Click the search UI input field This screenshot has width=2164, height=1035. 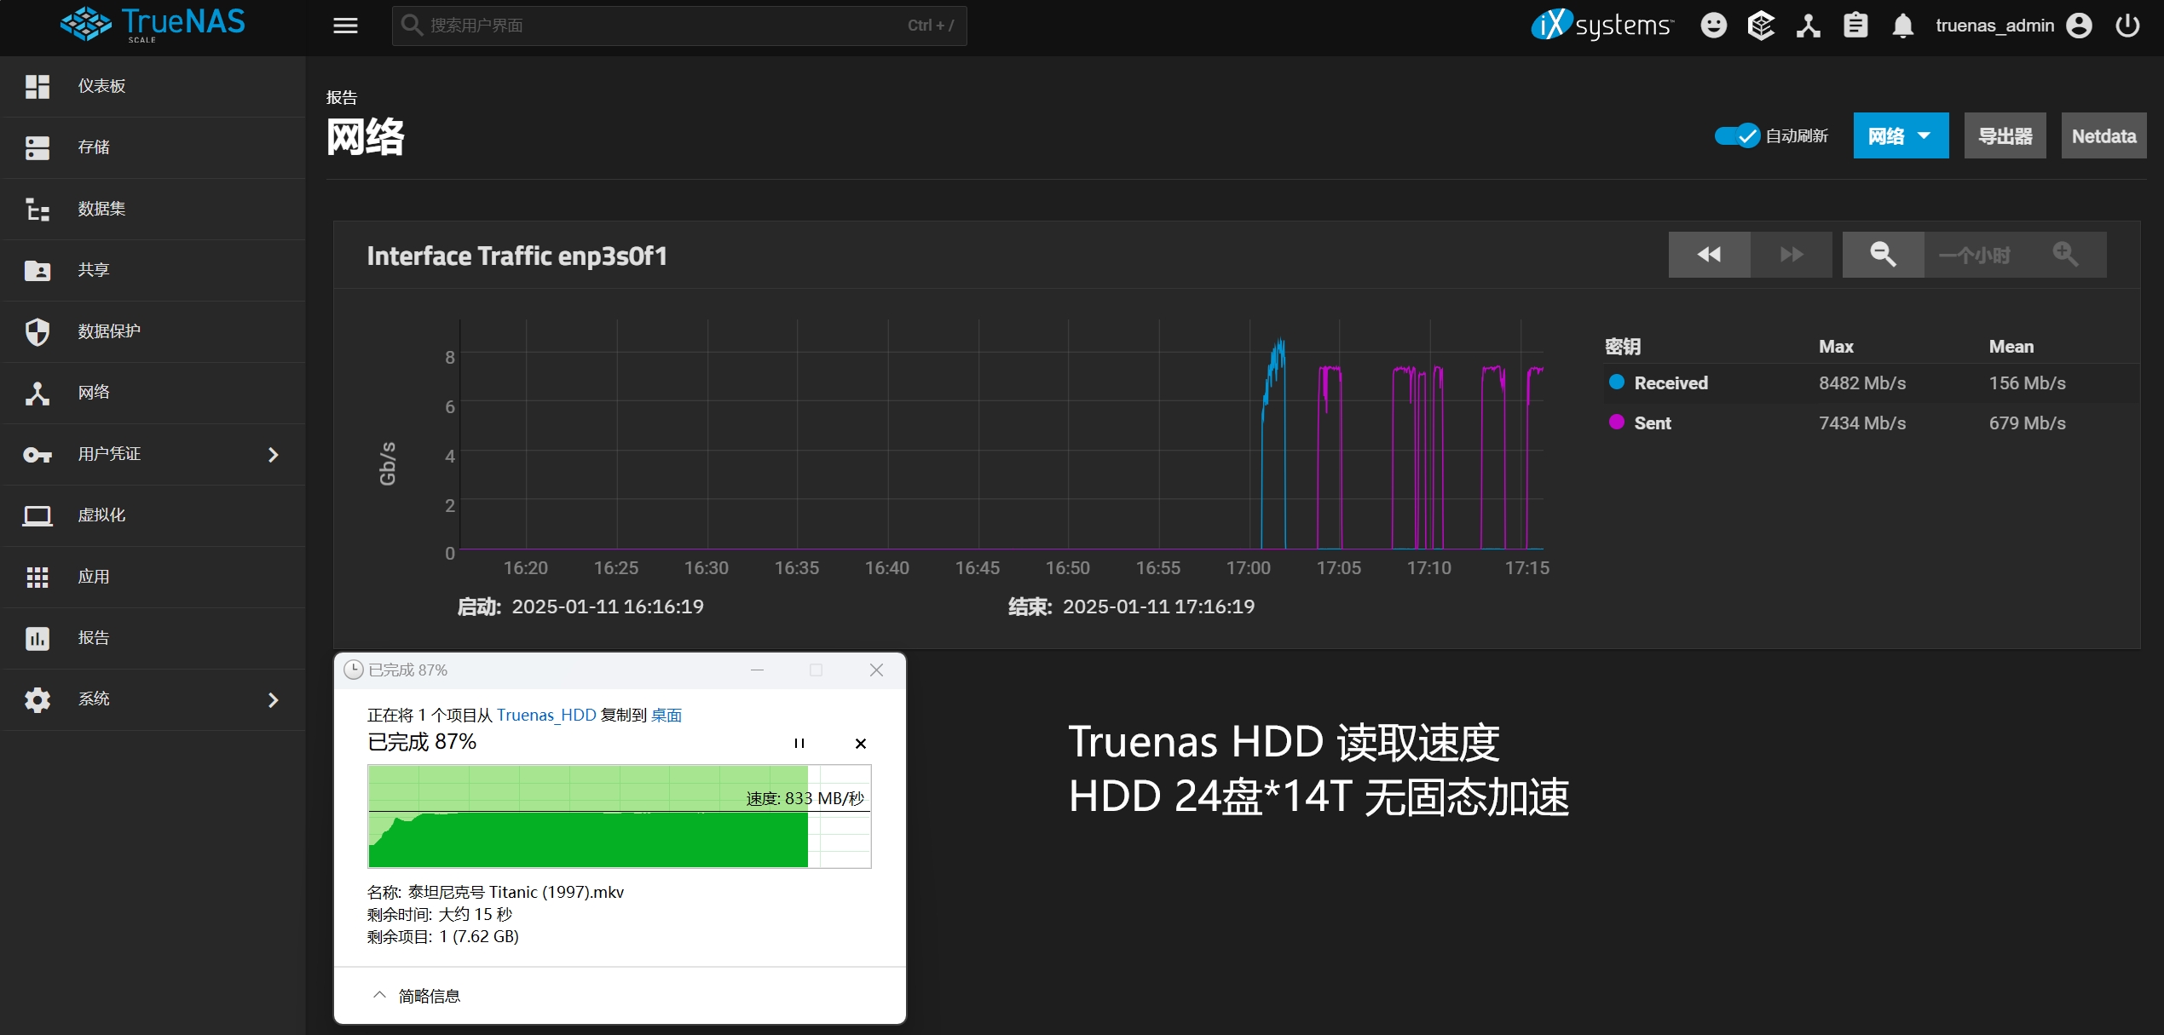coord(679,26)
